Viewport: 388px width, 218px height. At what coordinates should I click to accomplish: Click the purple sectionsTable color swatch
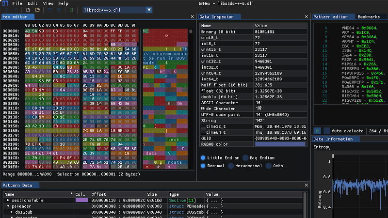click(81, 200)
